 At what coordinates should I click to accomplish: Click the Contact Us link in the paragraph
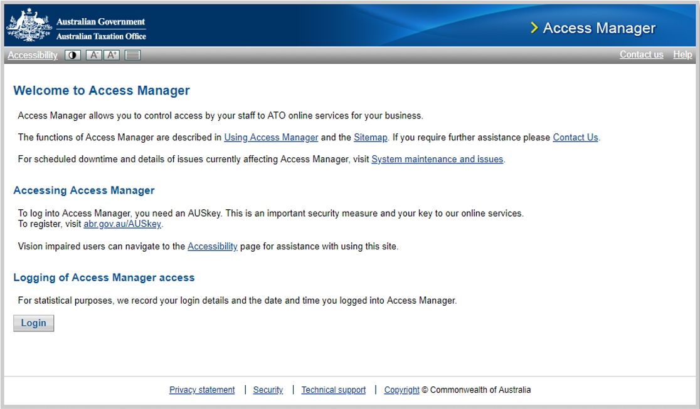click(x=575, y=137)
